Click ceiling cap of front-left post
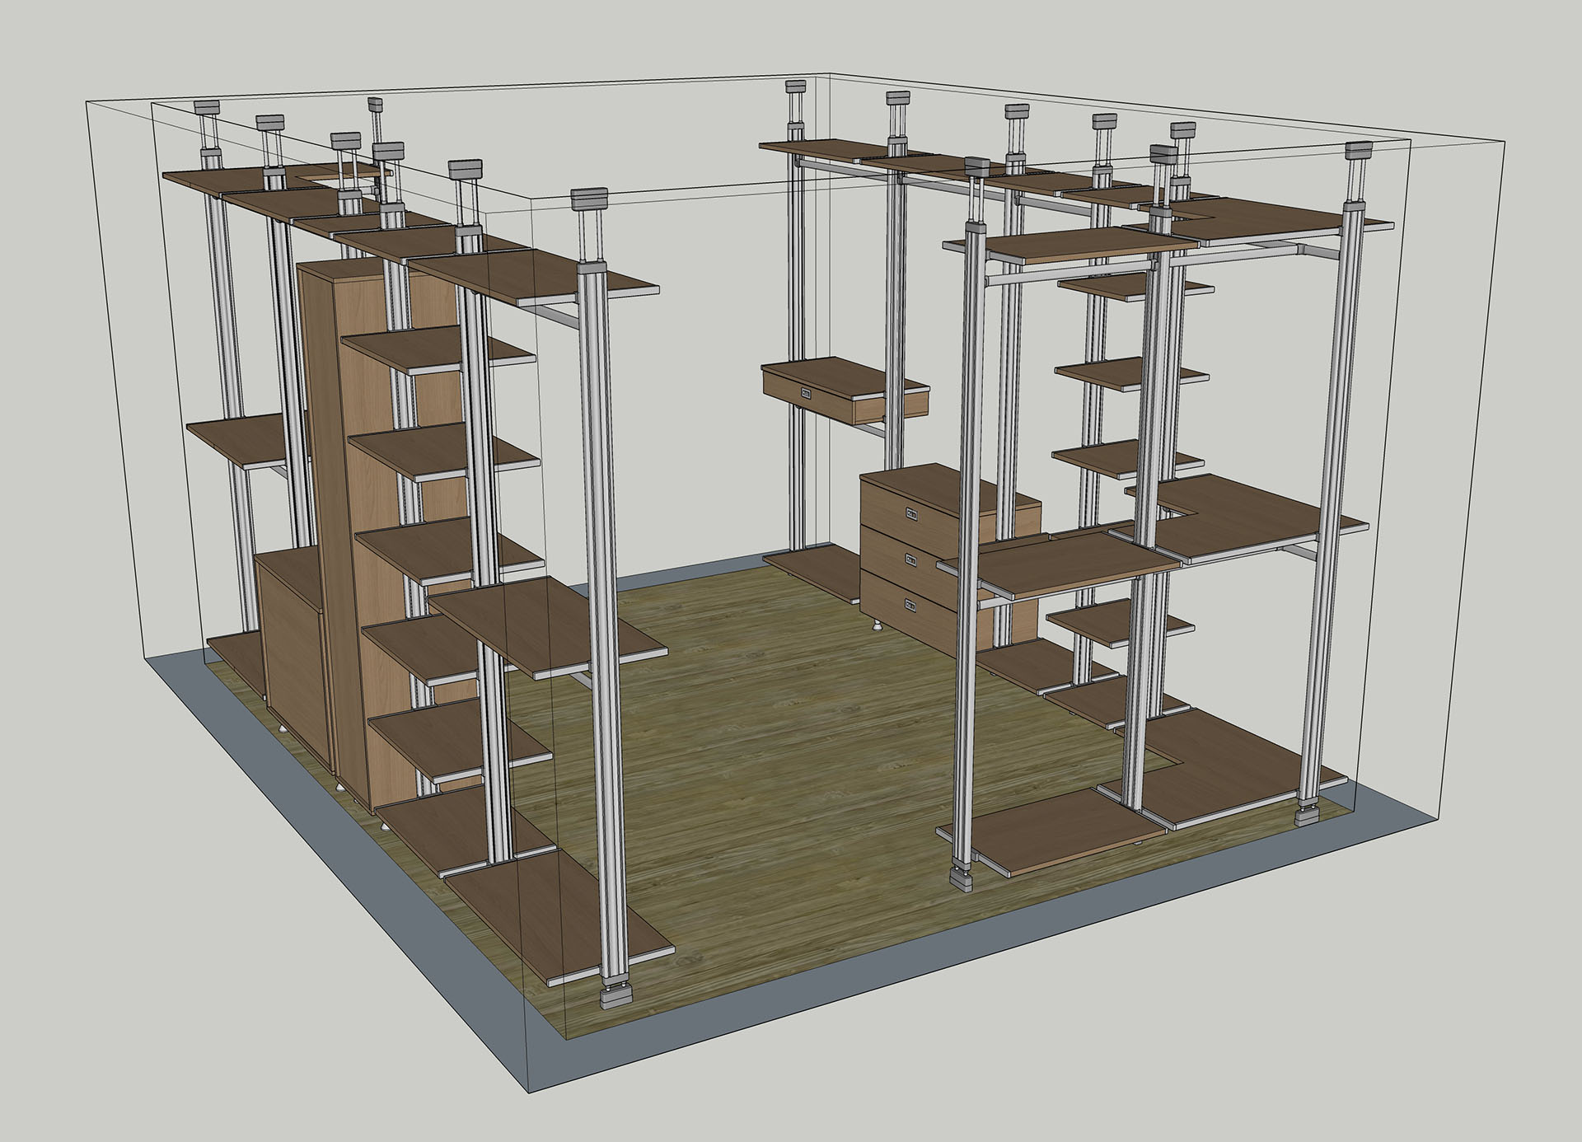 coord(589,199)
